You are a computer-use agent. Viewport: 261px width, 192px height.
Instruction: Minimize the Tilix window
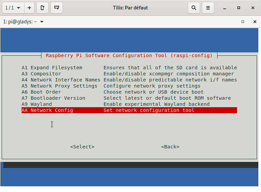pos(225,8)
